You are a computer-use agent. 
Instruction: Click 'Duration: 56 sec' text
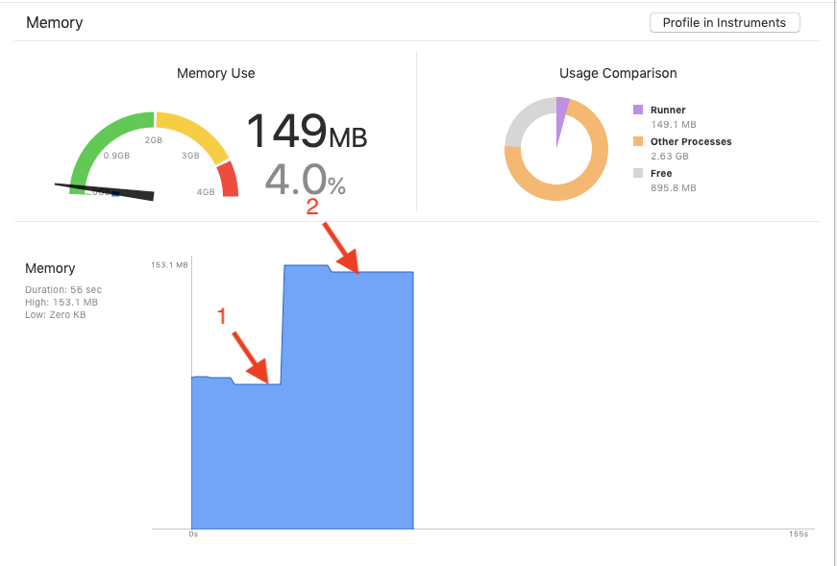click(63, 289)
